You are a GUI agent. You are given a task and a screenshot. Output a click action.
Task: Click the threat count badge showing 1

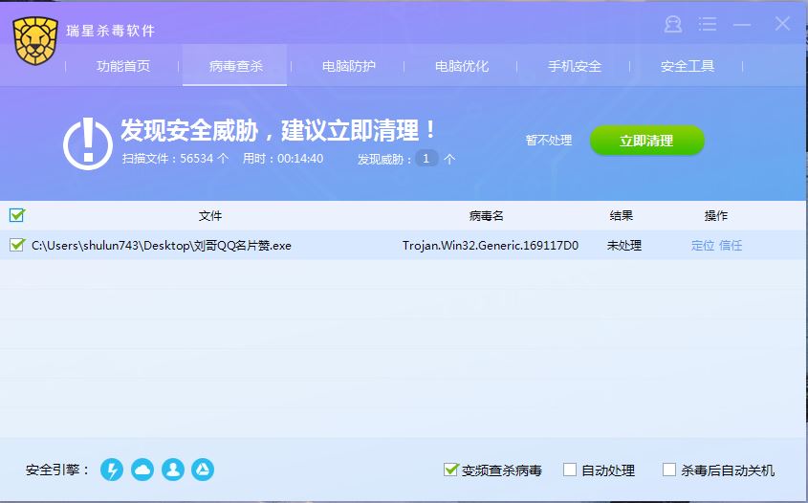click(x=426, y=158)
